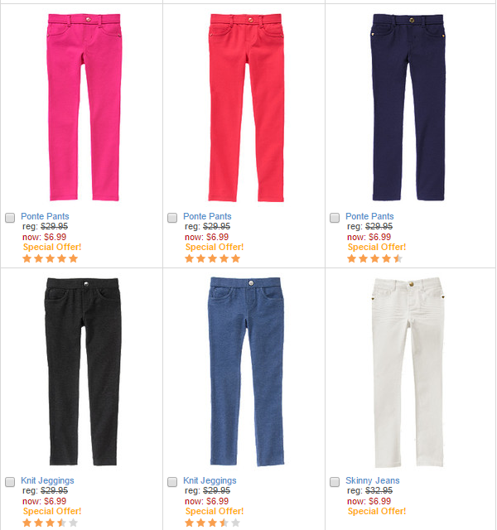Viewport: 497px width, 530px height.
Task: Open the pink Ponte Pants product link
Action: (45, 216)
